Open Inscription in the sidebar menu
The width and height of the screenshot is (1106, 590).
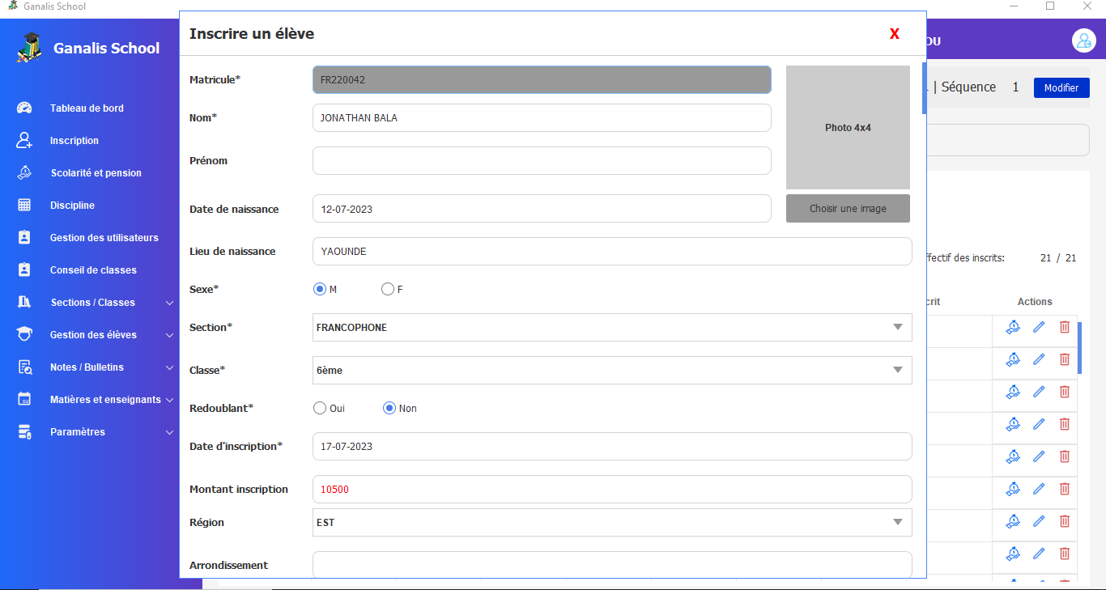[74, 141]
